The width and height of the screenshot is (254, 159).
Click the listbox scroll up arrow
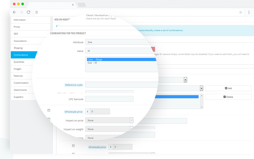tap(202, 96)
